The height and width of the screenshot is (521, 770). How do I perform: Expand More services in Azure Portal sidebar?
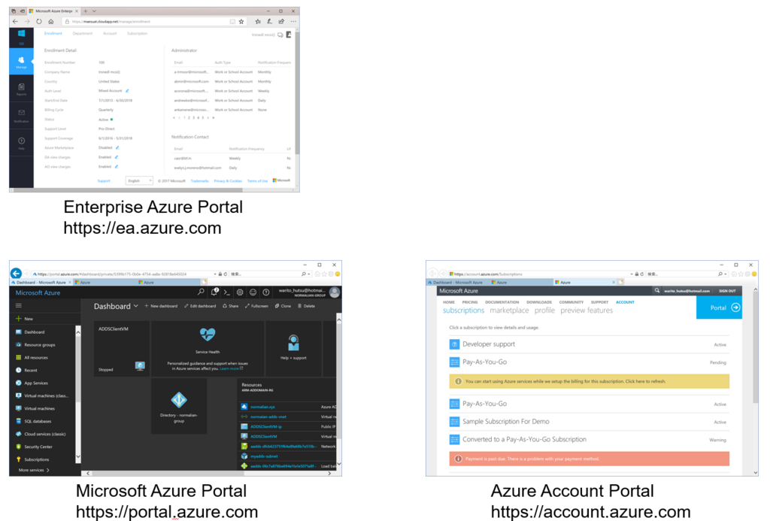coord(34,470)
